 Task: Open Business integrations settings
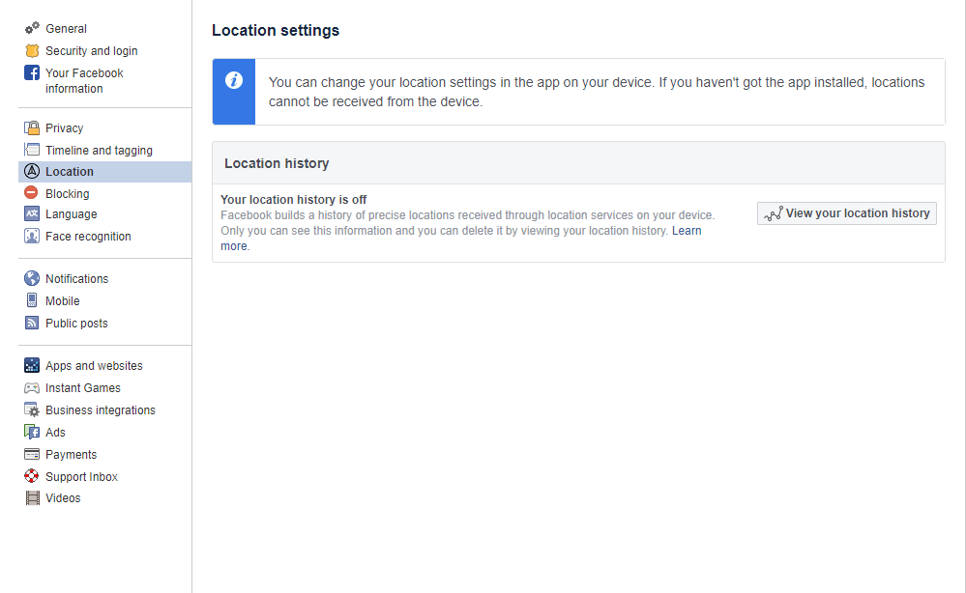point(100,410)
